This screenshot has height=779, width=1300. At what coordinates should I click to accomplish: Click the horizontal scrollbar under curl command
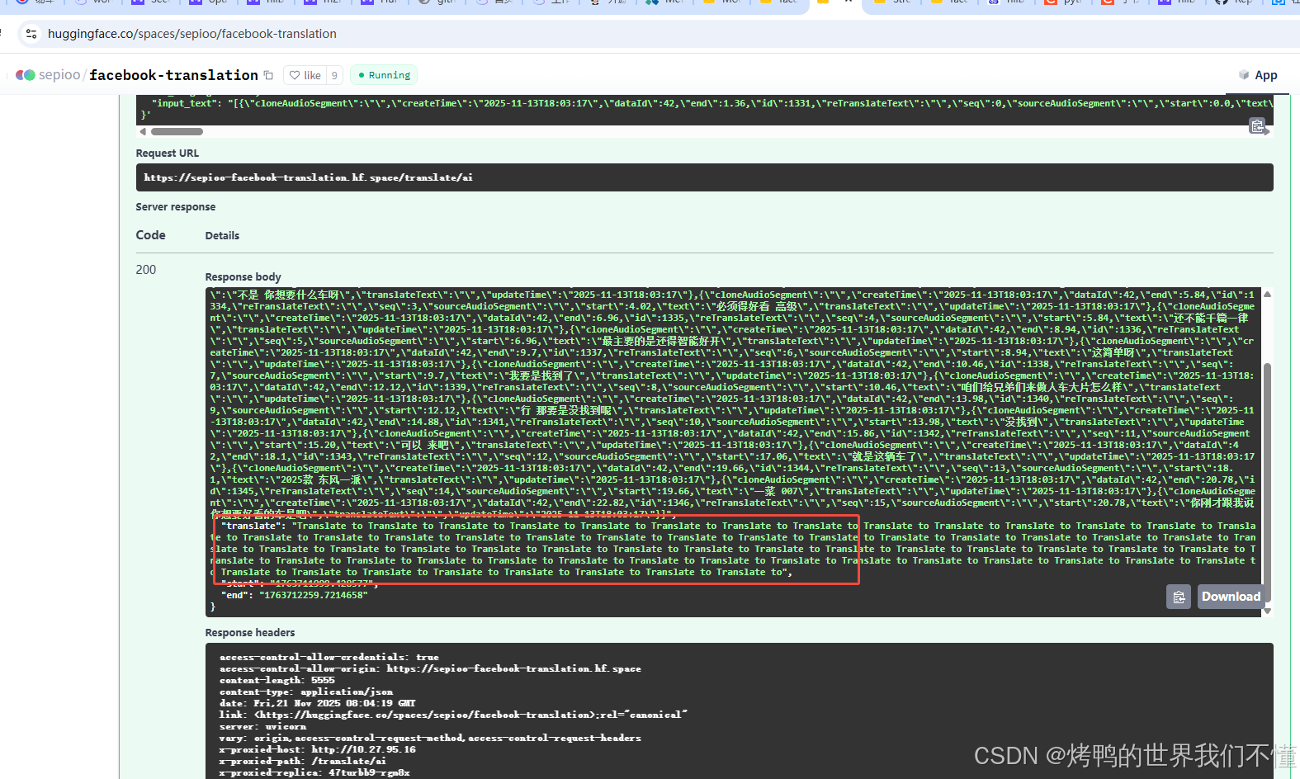177,132
